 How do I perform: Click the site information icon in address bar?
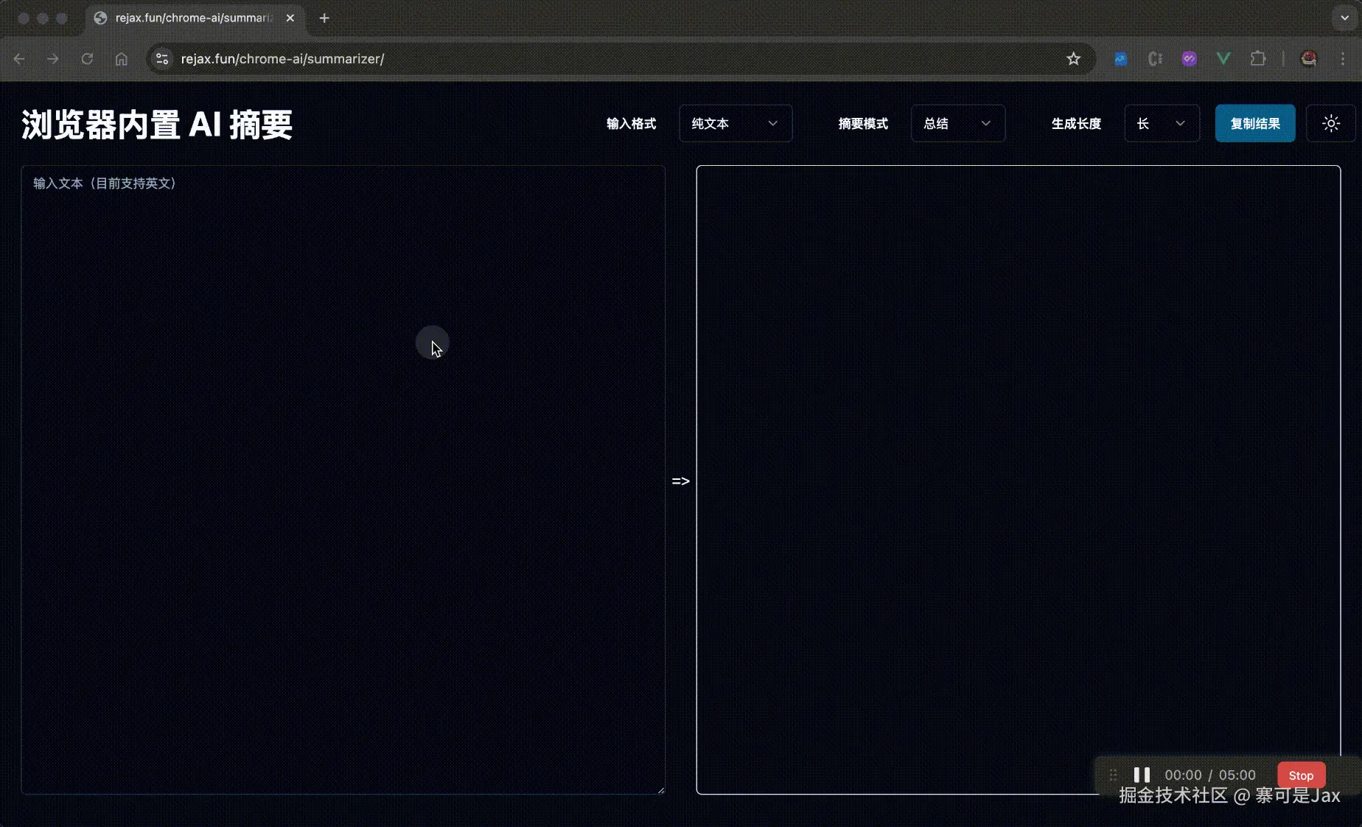coord(161,59)
